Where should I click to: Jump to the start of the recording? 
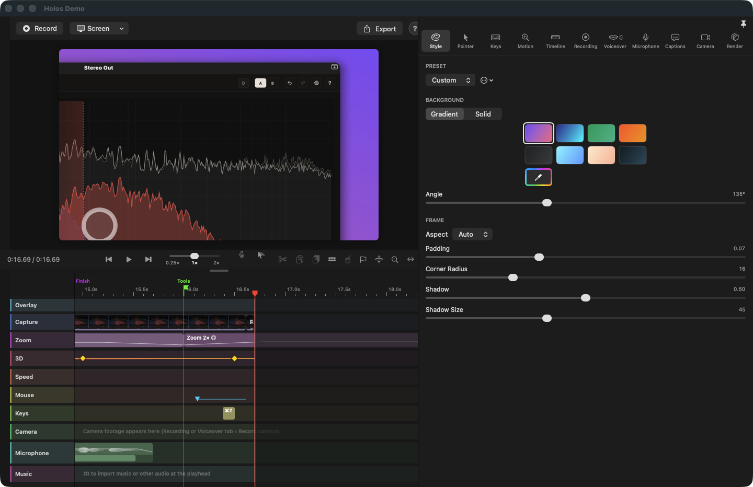click(109, 259)
